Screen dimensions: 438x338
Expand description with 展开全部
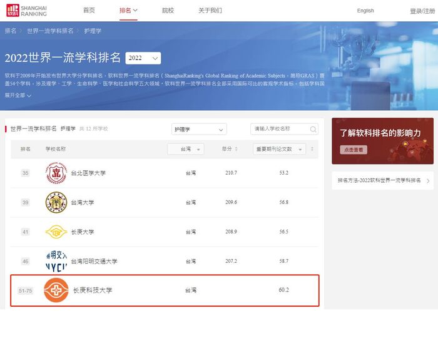click(18, 95)
